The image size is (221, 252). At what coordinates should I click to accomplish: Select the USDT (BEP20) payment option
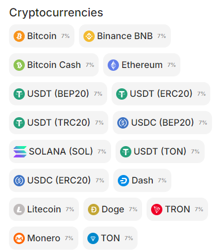click(58, 94)
